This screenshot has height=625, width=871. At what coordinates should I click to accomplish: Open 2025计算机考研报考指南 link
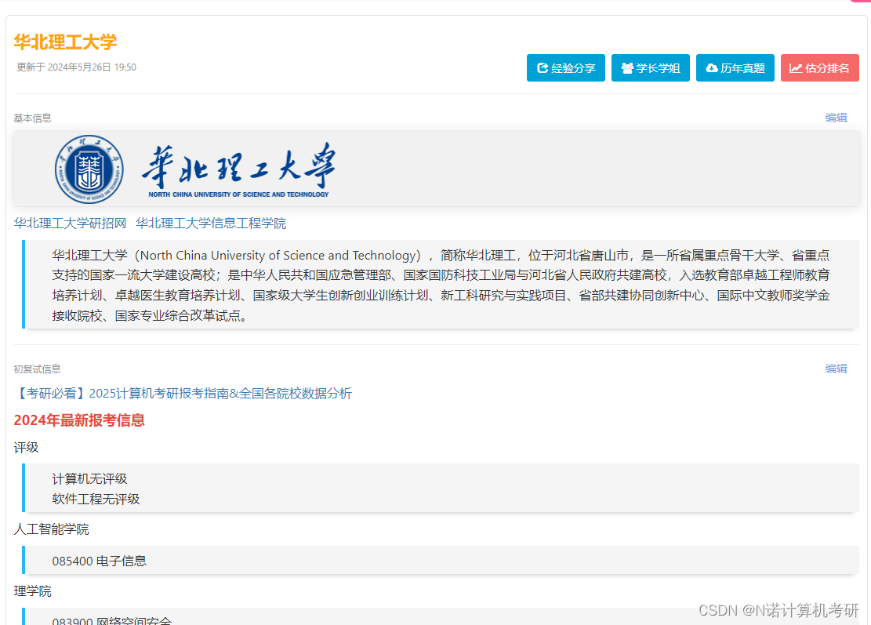click(x=183, y=394)
